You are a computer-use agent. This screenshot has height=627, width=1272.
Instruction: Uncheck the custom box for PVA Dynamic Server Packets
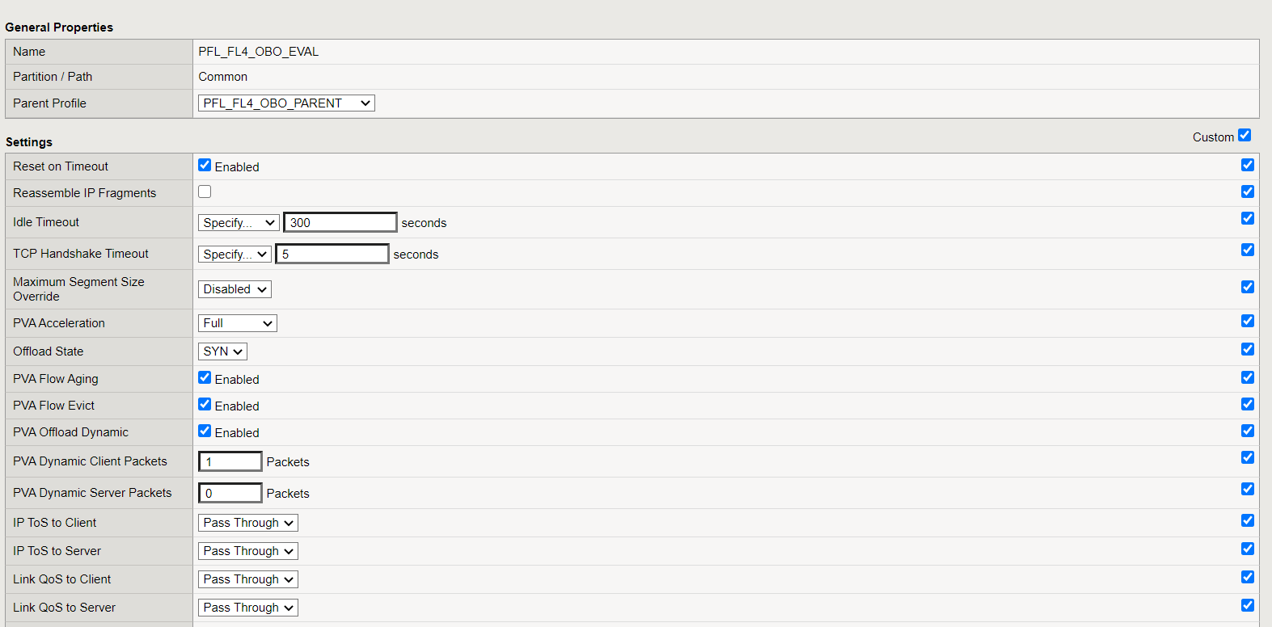[1248, 489]
